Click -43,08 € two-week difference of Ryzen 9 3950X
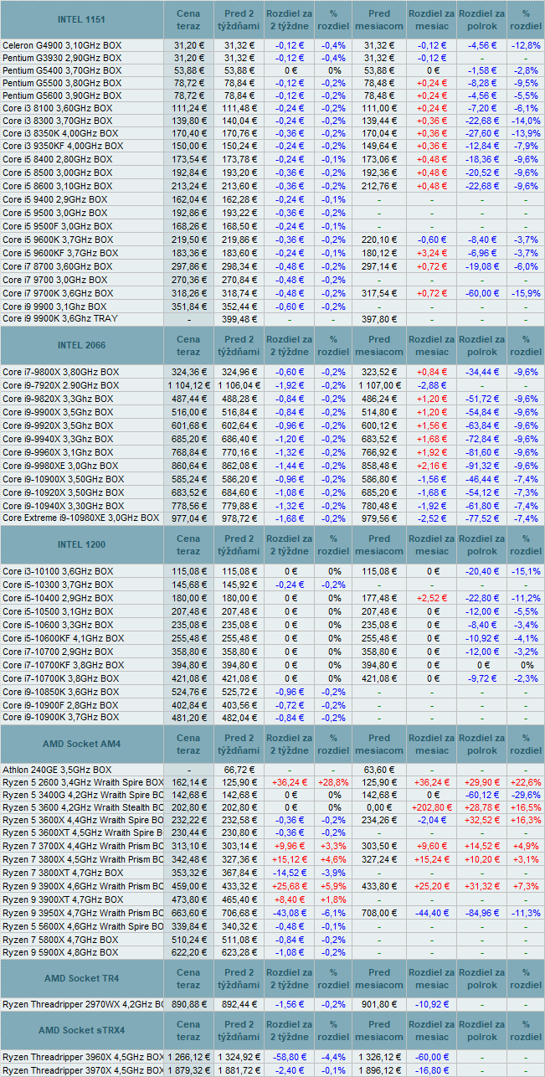Image resolution: width=545 pixels, height=1077 pixels. point(289,912)
